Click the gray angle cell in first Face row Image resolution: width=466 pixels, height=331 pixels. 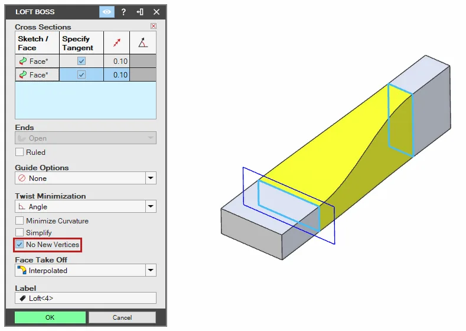[x=143, y=61]
